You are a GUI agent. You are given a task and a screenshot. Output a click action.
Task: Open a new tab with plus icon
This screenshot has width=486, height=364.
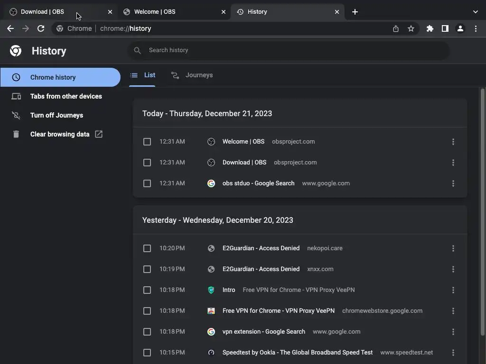(355, 12)
